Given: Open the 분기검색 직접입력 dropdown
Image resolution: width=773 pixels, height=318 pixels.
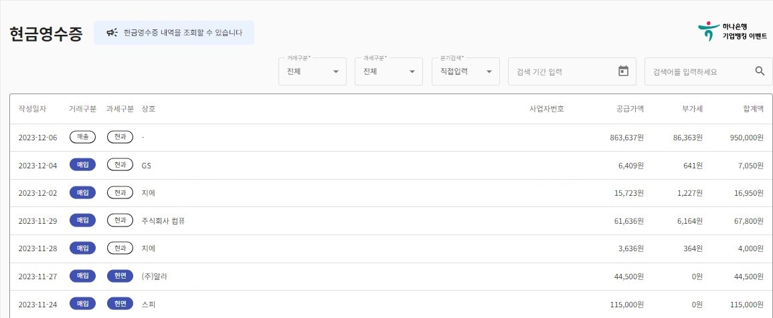Looking at the screenshot, I should point(465,71).
